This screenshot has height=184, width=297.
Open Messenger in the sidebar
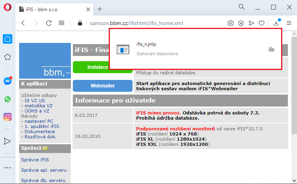[x=8, y=81]
